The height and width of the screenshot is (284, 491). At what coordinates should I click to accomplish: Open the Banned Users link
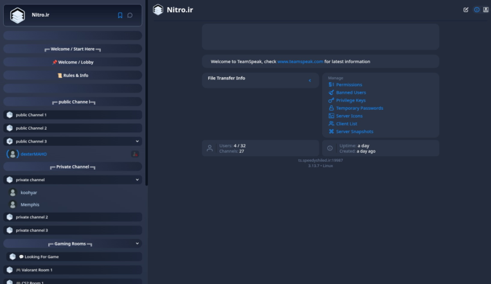(351, 93)
